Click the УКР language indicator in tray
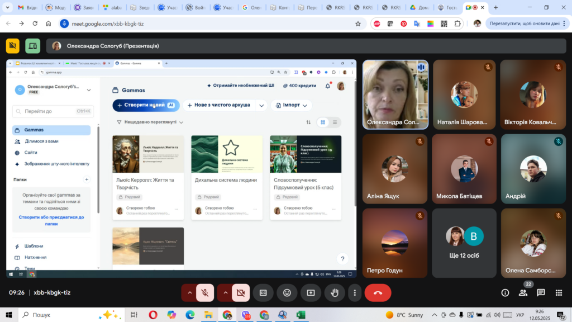 click(x=520, y=315)
